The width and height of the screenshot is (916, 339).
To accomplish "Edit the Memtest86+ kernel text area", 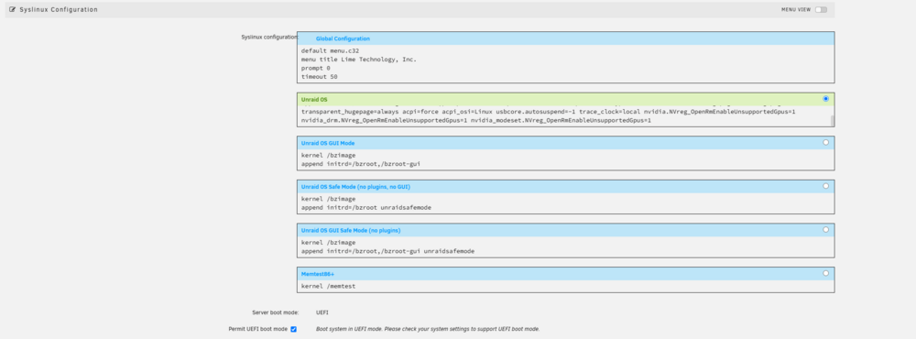I will click(x=565, y=287).
